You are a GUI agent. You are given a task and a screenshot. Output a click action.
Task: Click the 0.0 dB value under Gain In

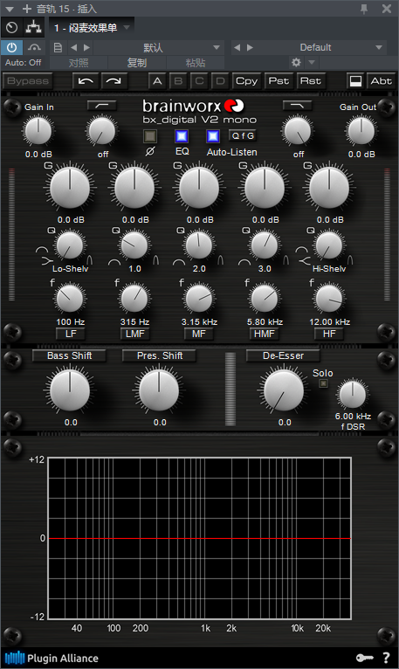click(38, 155)
